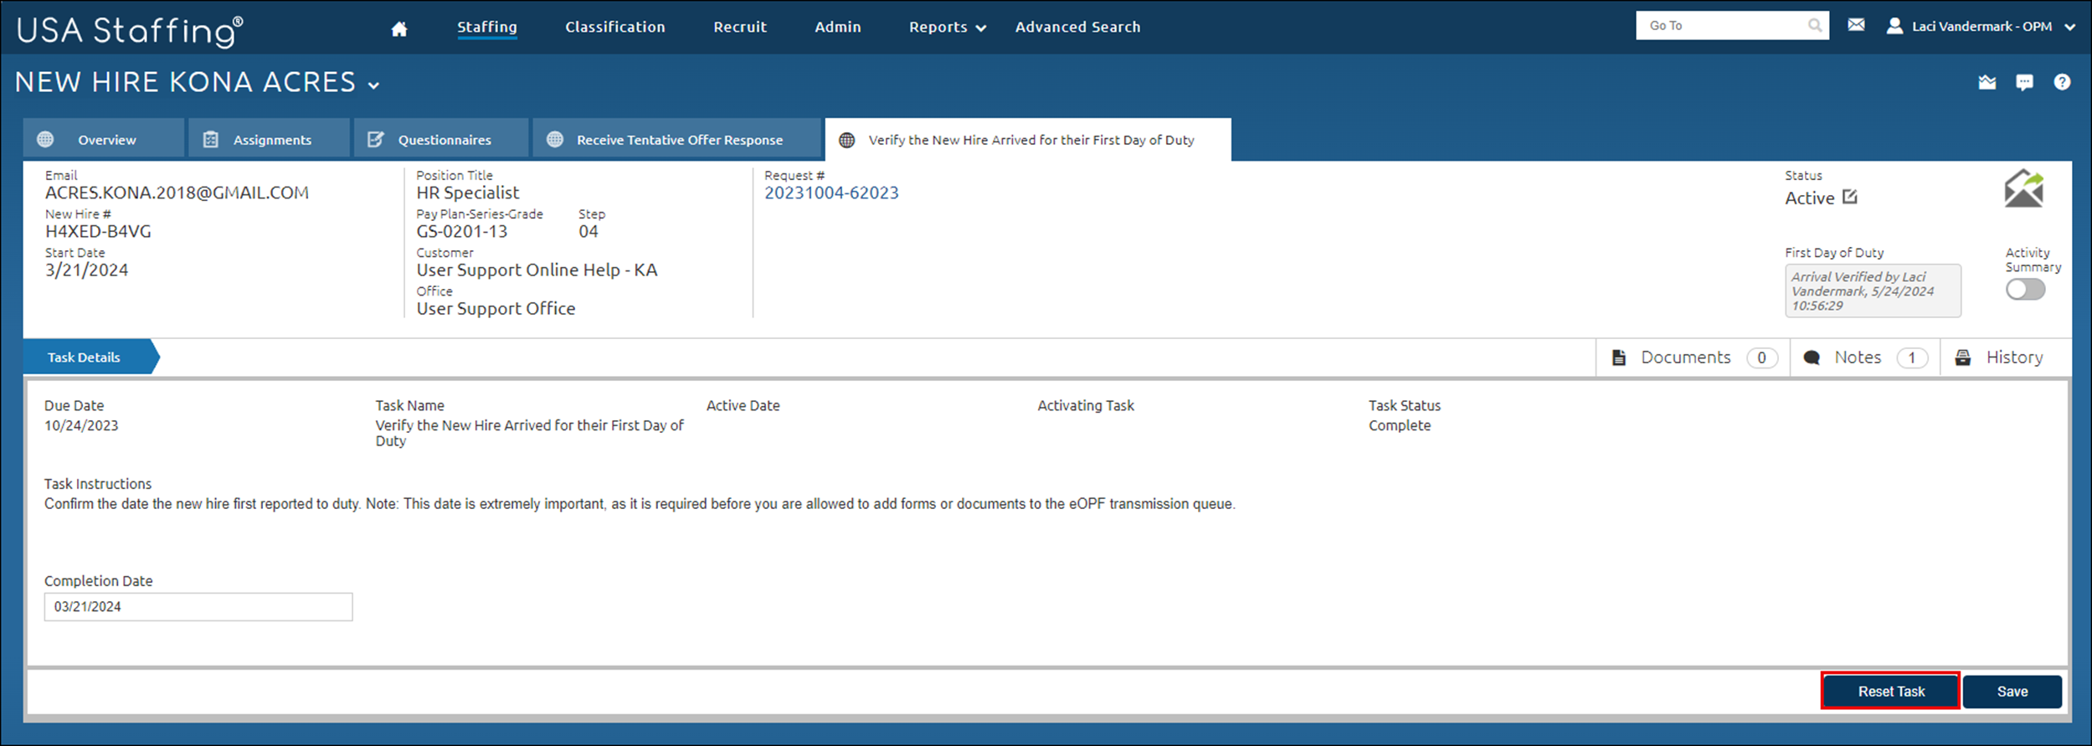The height and width of the screenshot is (746, 2092).
Task: Open the chat bubble feedback icon
Action: click(x=2024, y=82)
